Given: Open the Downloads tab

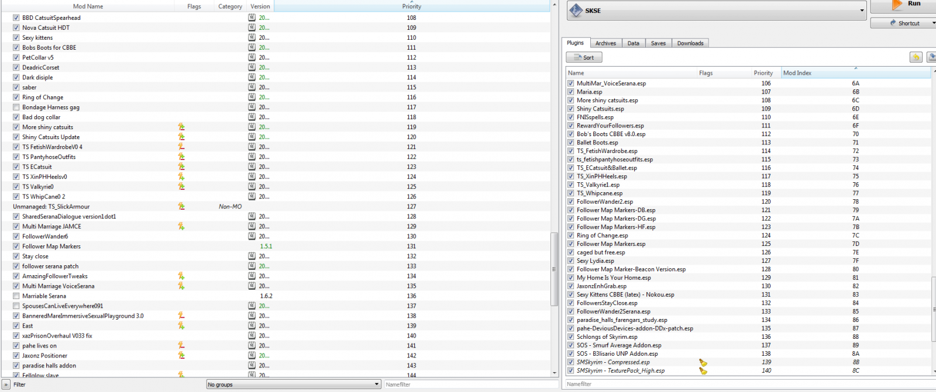Looking at the screenshot, I should tap(690, 43).
